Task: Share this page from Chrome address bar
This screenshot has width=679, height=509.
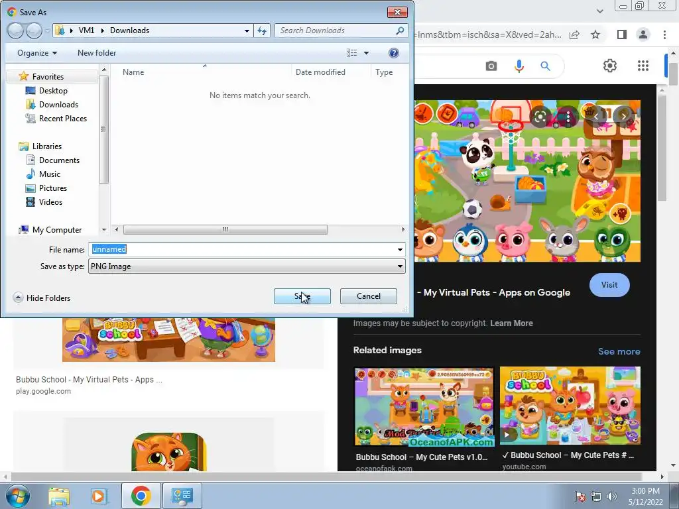Action: pyautogui.click(x=574, y=34)
